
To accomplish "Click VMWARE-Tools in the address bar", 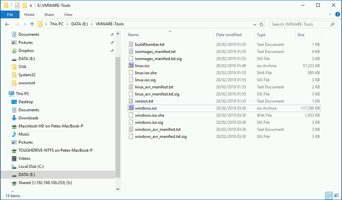I will point(110,24).
